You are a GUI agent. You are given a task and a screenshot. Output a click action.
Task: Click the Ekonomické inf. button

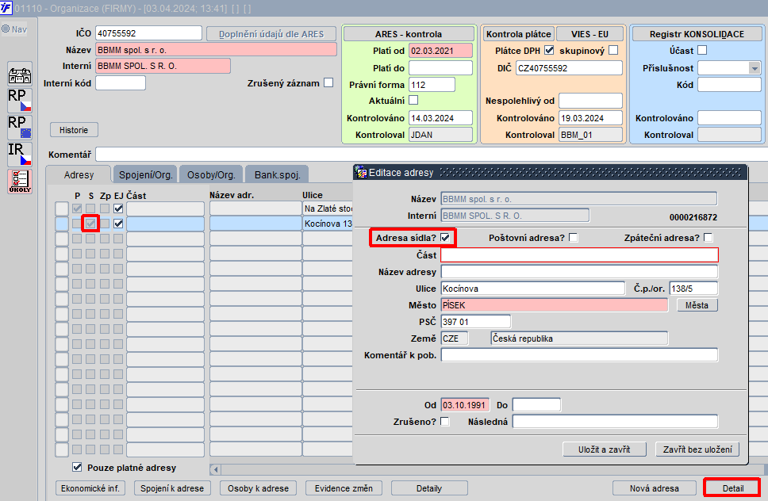(x=90, y=488)
